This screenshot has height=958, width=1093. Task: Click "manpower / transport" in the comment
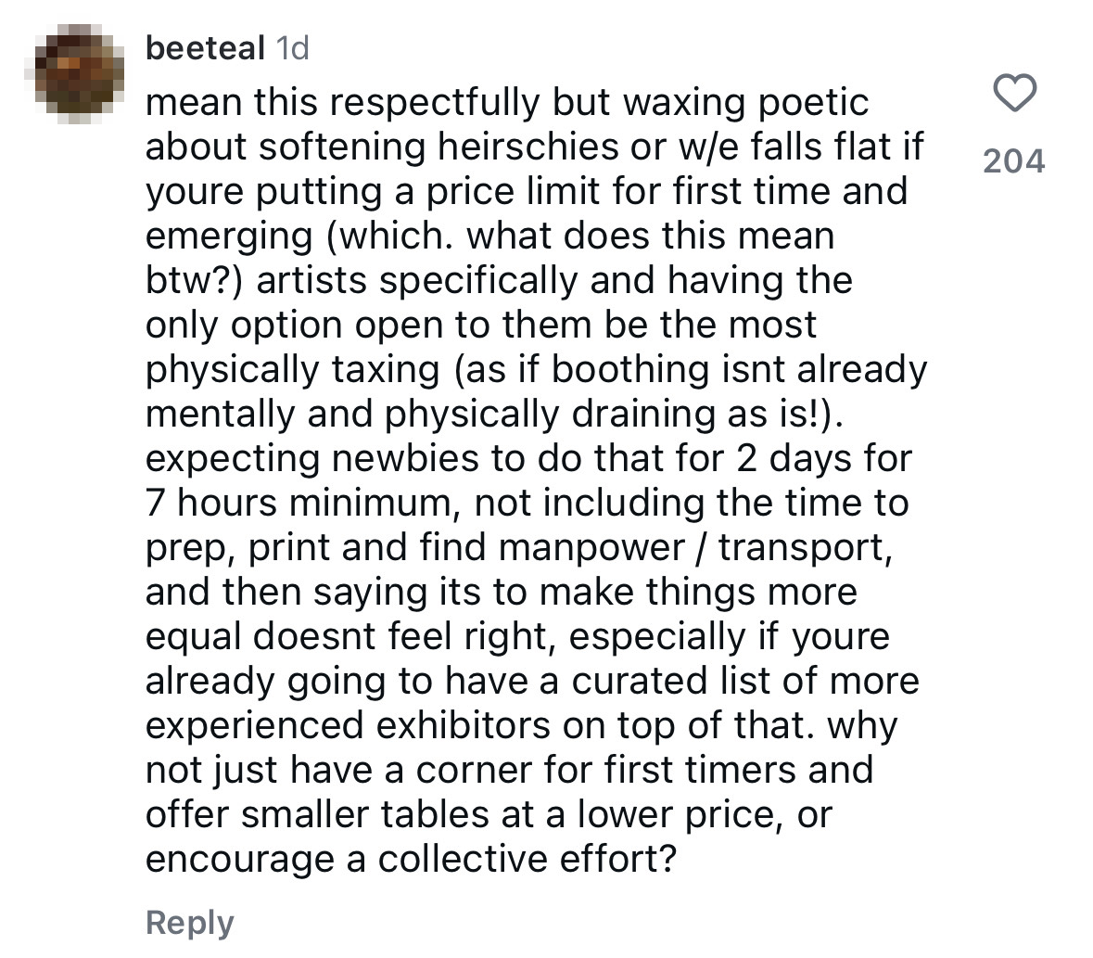[694, 547]
